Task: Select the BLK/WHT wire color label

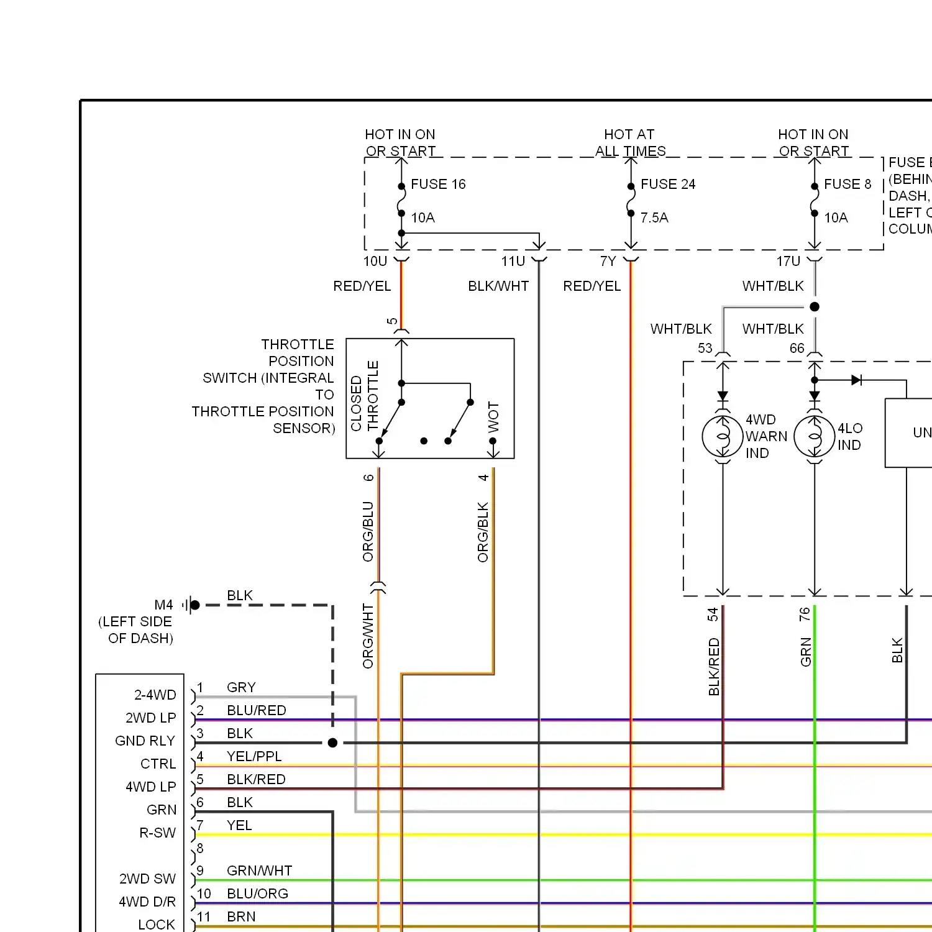Action: click(498, 286)
